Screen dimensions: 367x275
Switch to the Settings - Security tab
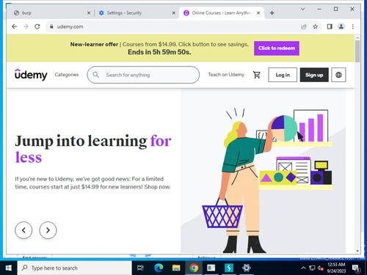137,13
